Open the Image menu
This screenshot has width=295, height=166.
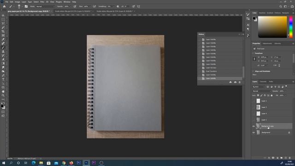[18, 2]
